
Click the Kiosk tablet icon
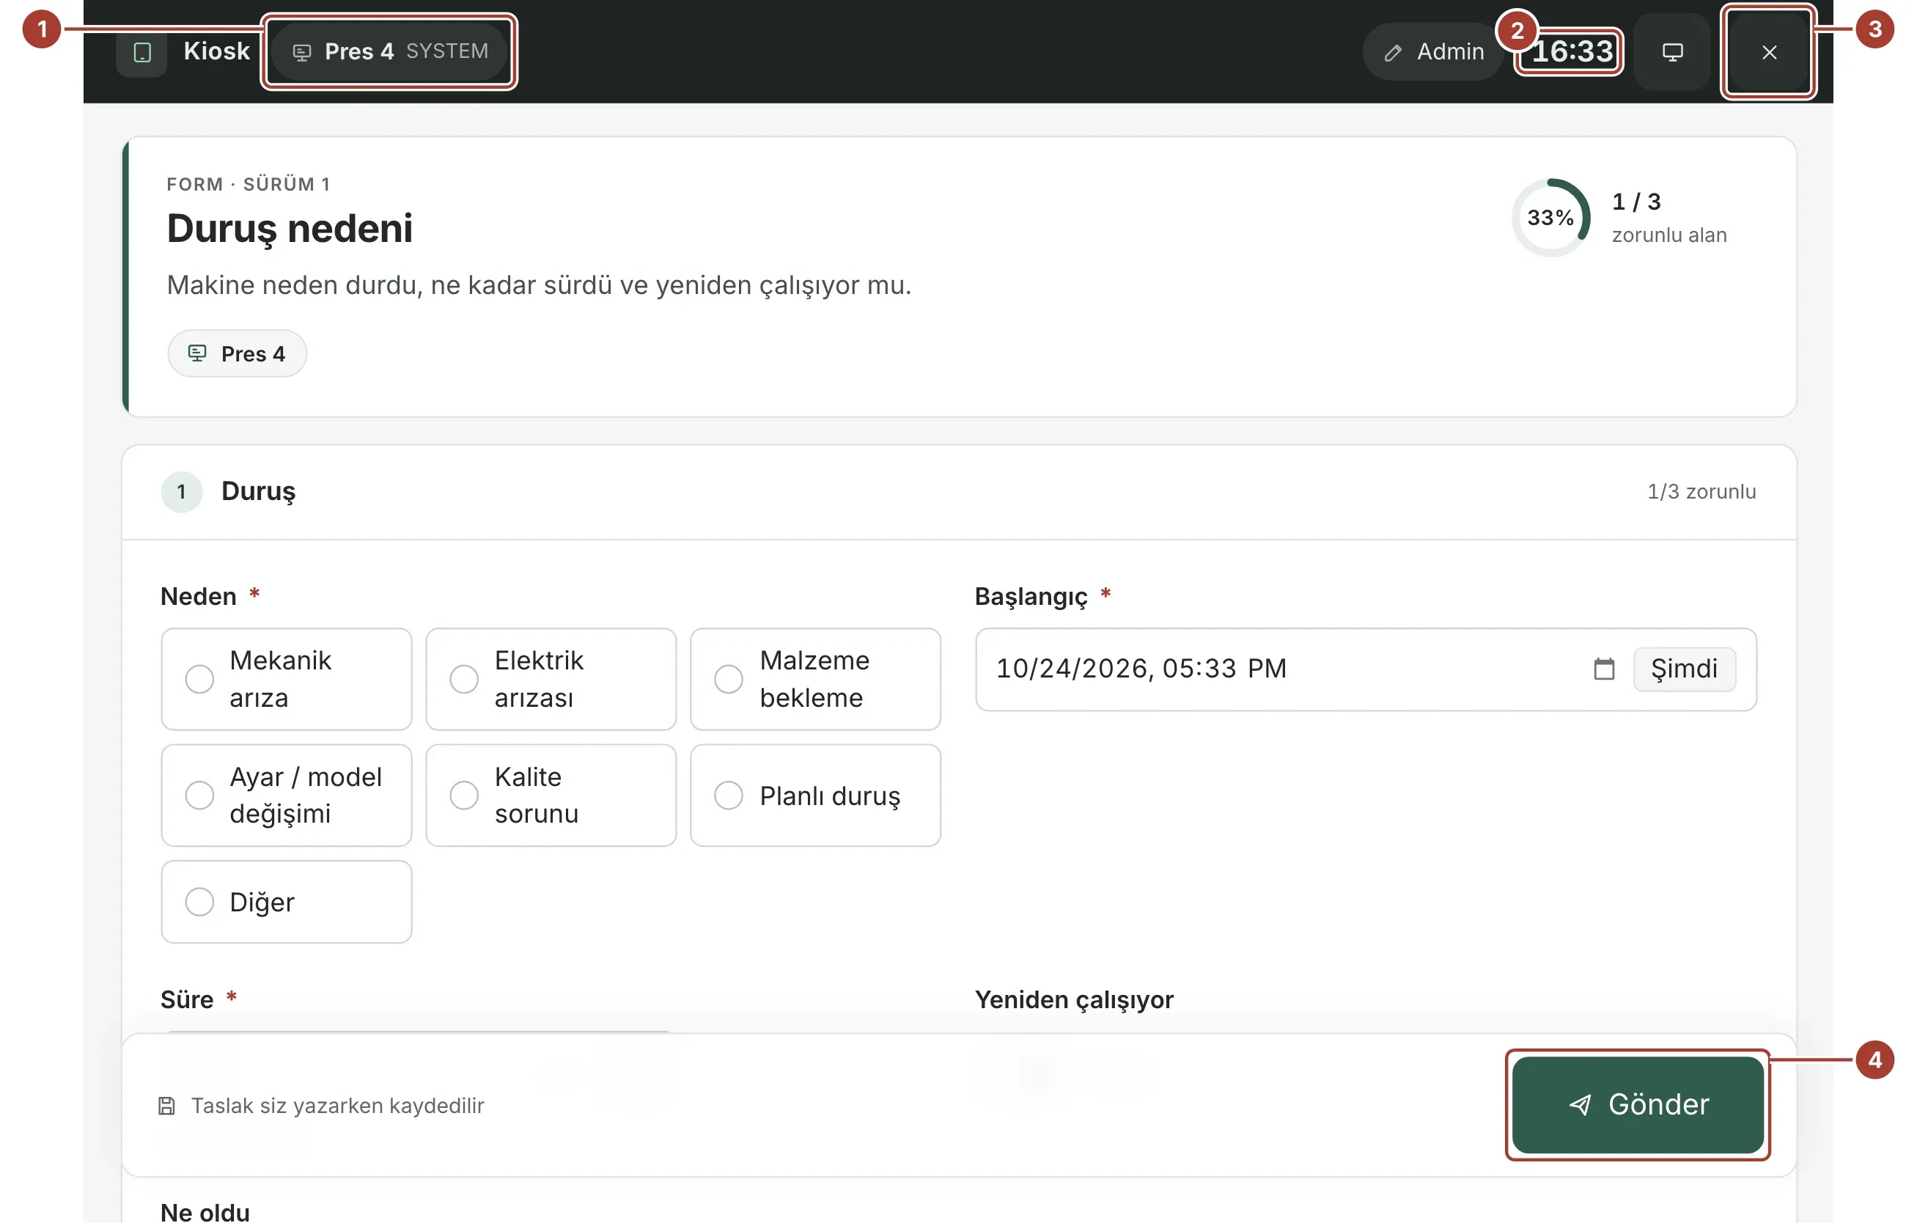click(x=141, y=52)
